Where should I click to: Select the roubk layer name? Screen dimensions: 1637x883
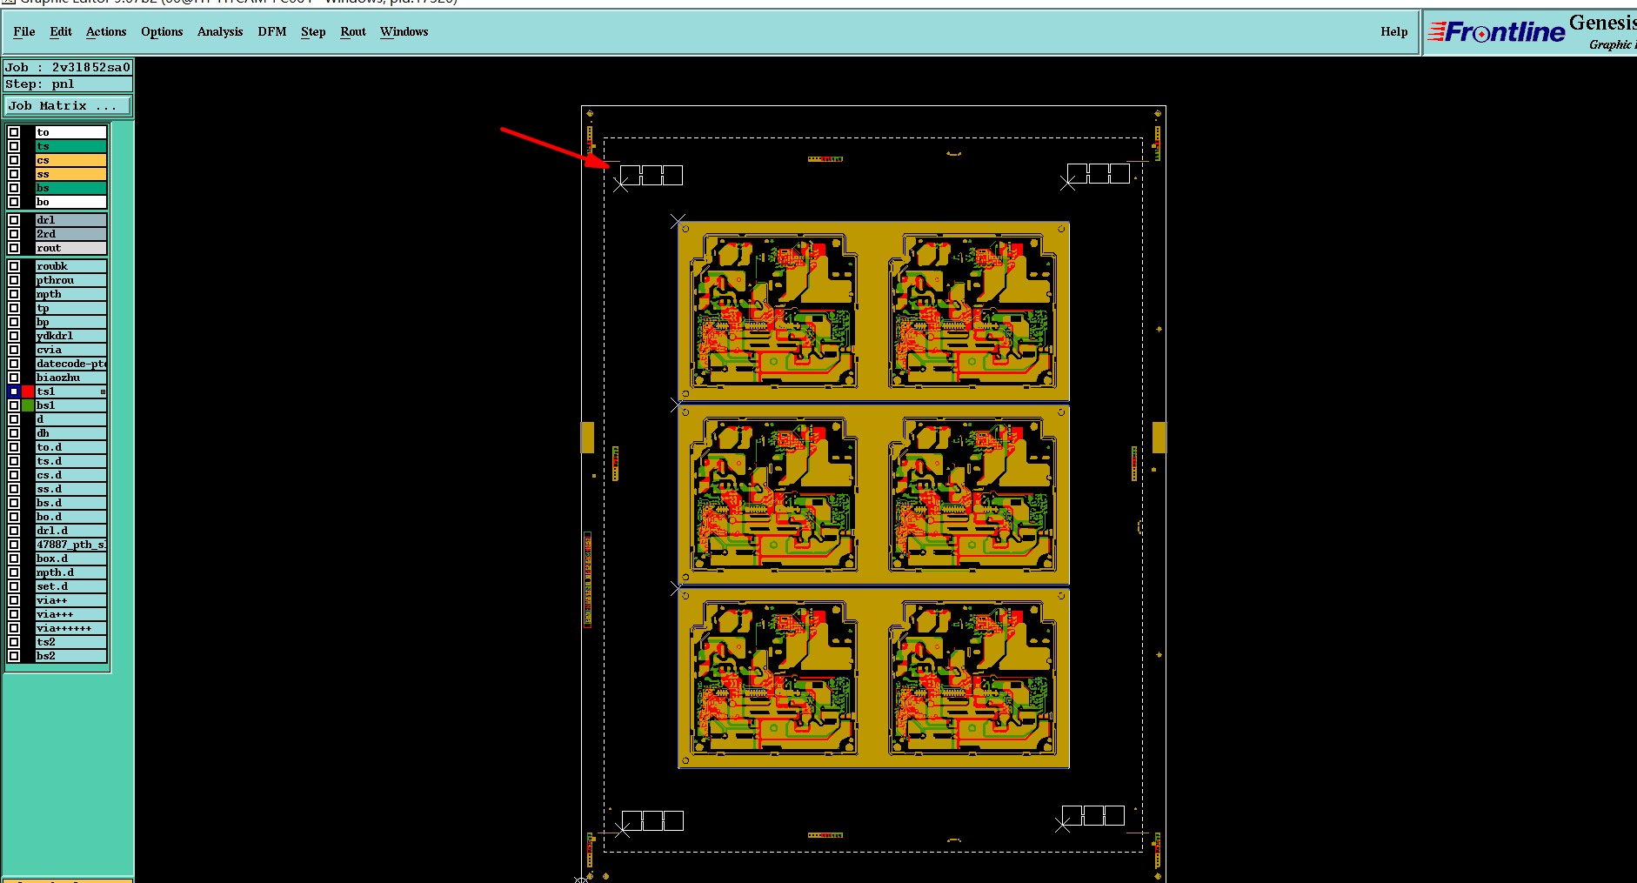coord(70,266)
